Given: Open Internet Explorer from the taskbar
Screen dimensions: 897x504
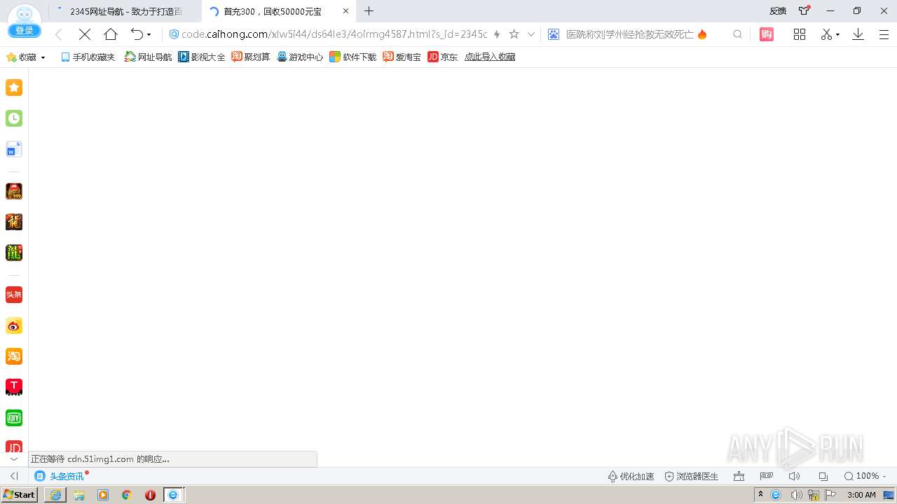Looking at the screenshot, I should tap(55, 495).
